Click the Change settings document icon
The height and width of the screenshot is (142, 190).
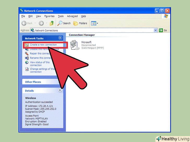[x=27, y=69]
